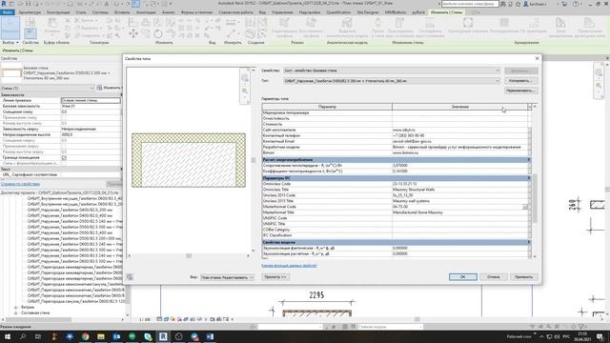Switch to the Конструкция ribbon tab
This screenshot has height=343, width=610.
tap(58, 12)
